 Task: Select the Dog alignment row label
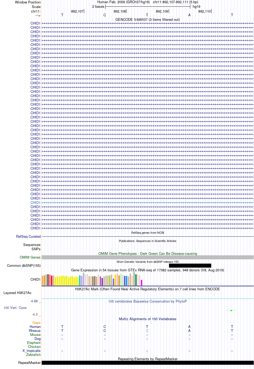(x=38, y=339)
